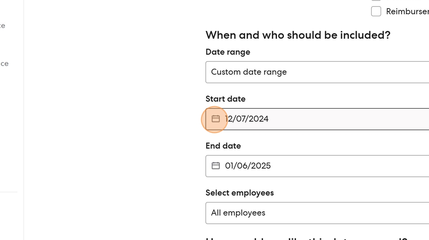Open the End date calendar picker icon

(x=216, y=166)
